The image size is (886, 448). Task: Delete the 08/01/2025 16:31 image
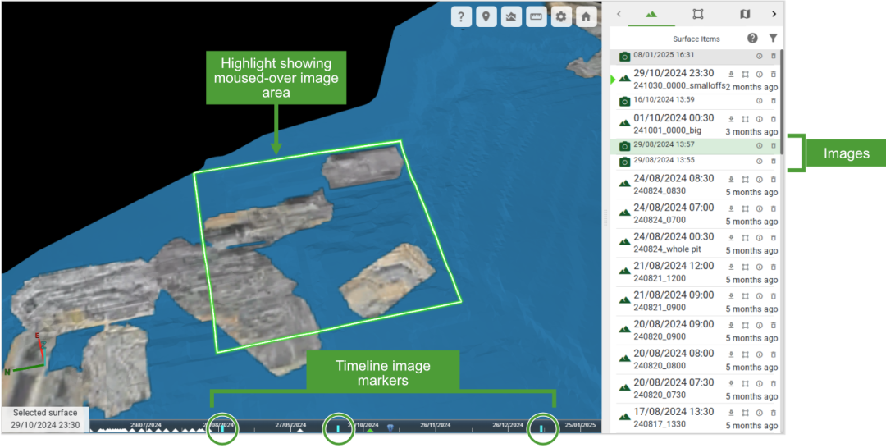pyautogui.click(x=774, y=57)
